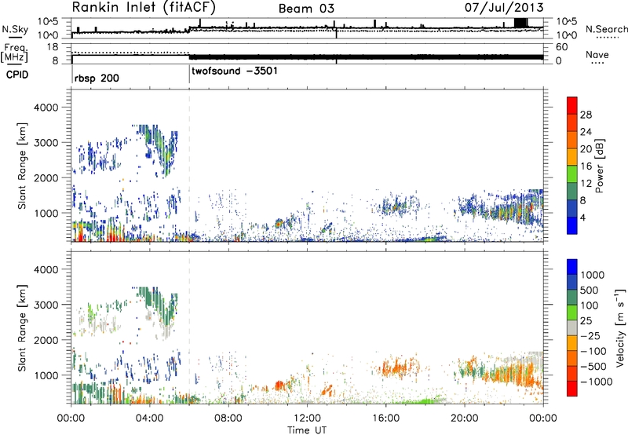Screen dimensions: 628x435
Task: Click the blue bottom of the Power color bar
Action: coord(572,226)
